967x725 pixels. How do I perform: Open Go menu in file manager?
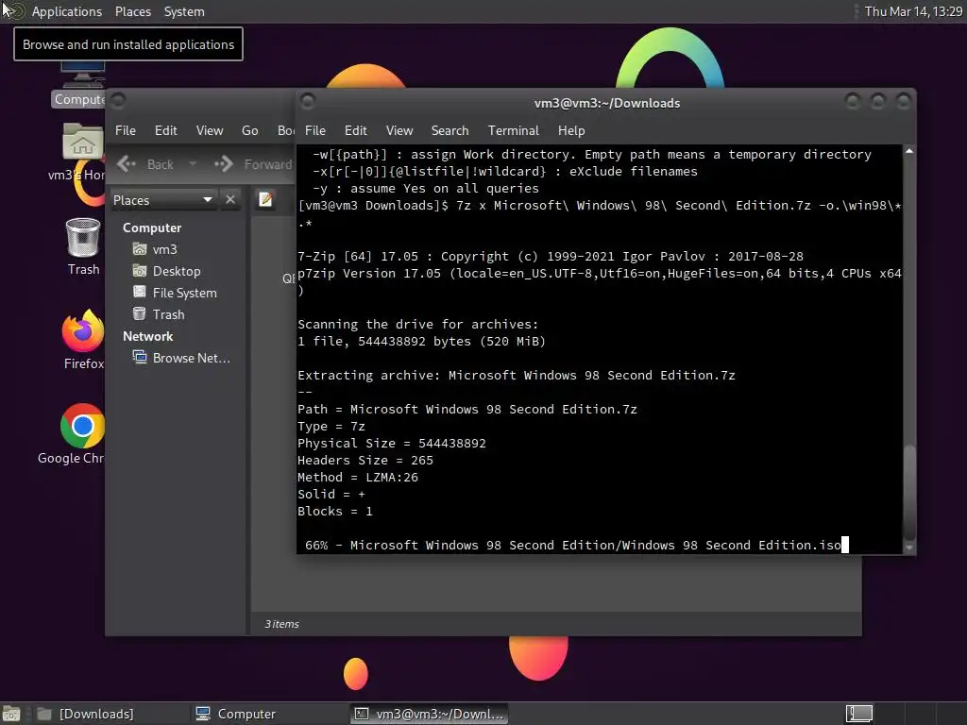pos(249,130)
